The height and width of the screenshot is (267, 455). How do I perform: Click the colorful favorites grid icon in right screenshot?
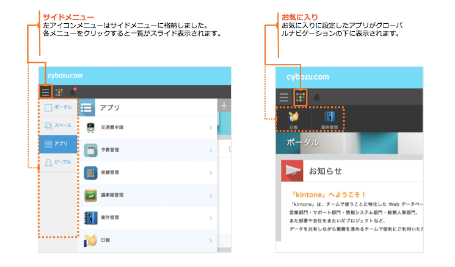click(300, 97)
